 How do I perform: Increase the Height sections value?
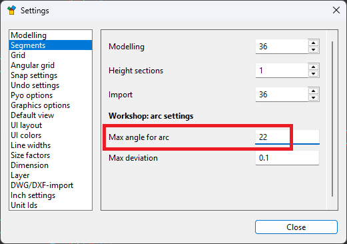[x=313, y=67]
